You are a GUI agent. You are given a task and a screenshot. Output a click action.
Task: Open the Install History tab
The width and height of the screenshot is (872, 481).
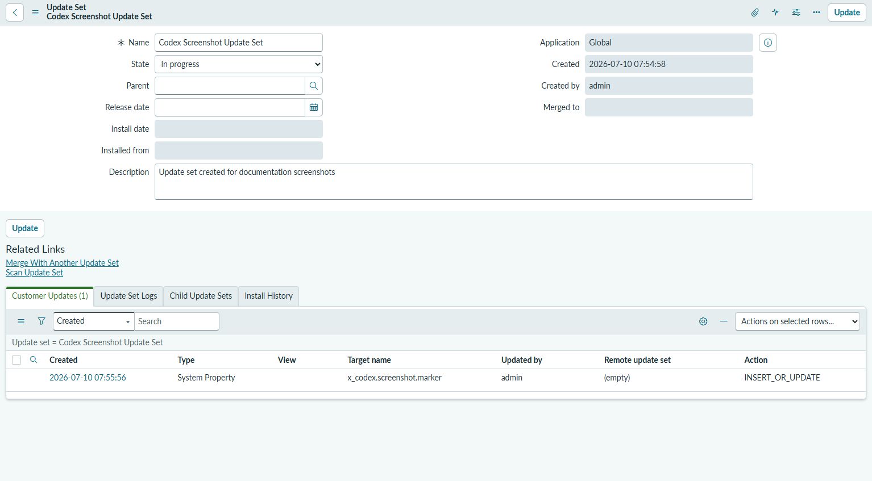coord(268,296)
